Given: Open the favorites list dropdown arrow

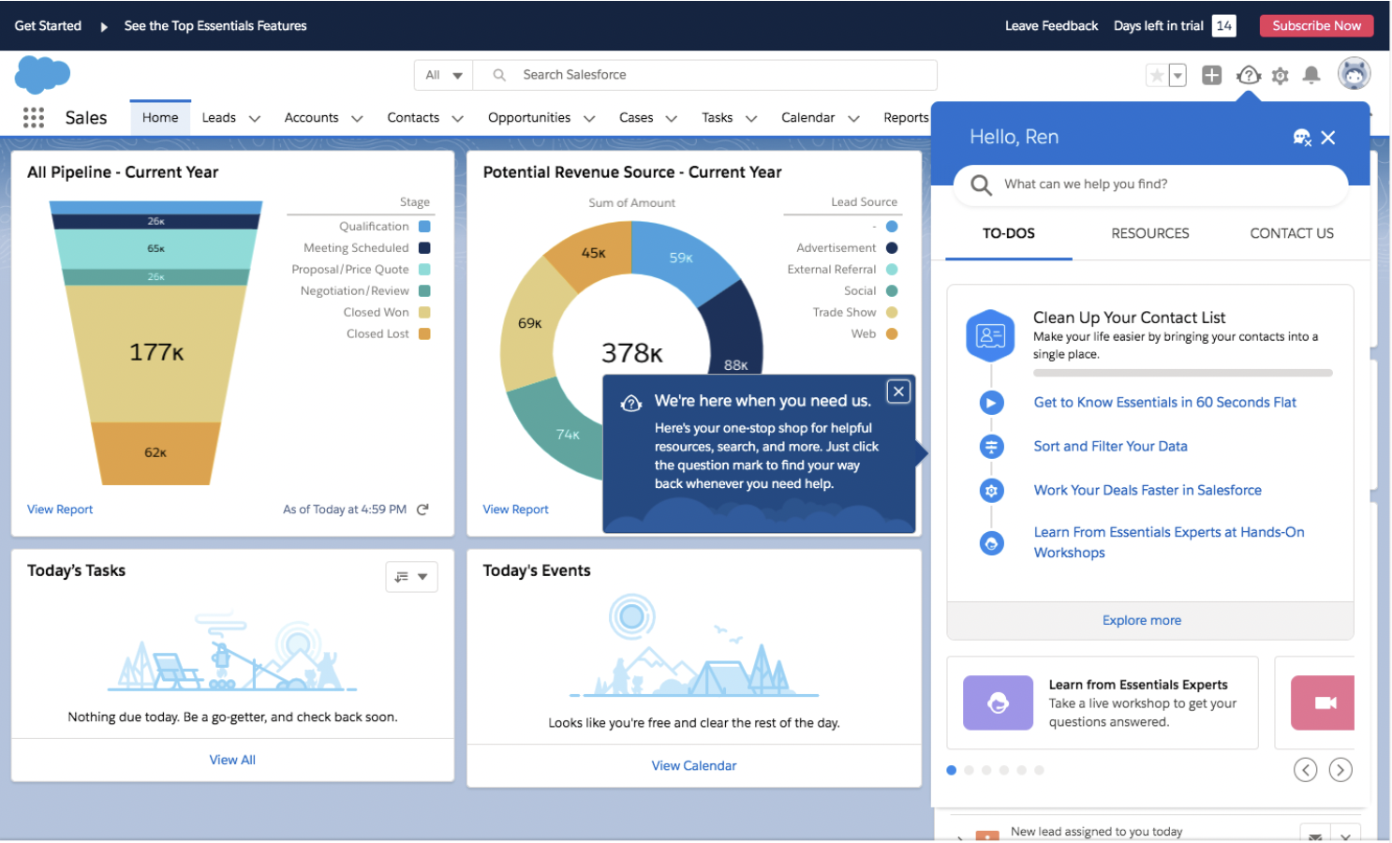Looking at the screenshot, I should 1177,76.
